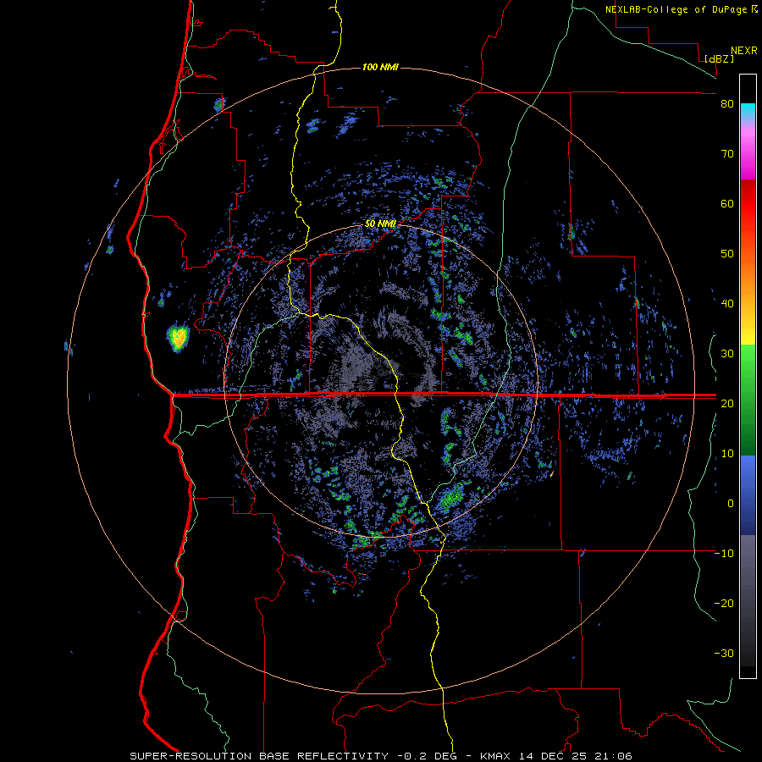This screenshot has height=762, width=762.
Task: Click the 30 dBZ scale value
Action: click(x=727, y=354)
